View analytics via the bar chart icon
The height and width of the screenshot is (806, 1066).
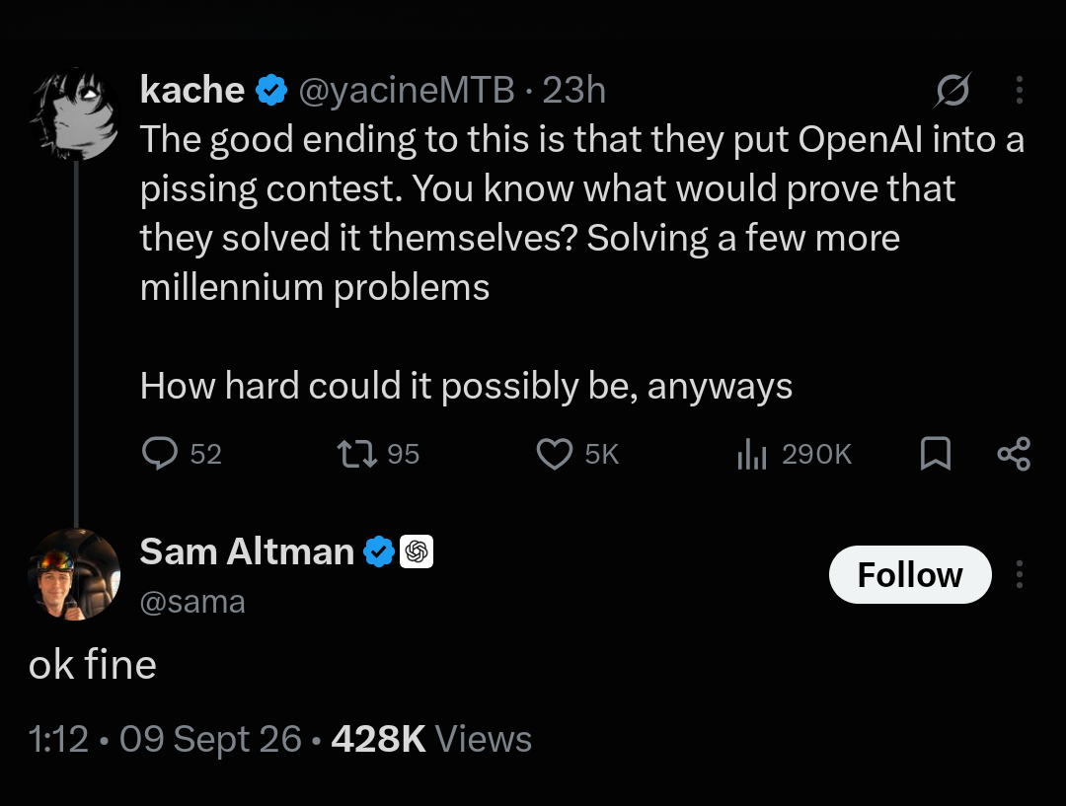752,453
